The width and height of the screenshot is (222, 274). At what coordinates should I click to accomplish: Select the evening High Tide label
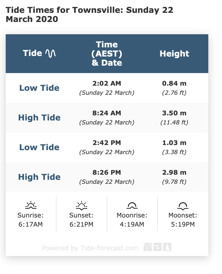(x=39, y=177)
